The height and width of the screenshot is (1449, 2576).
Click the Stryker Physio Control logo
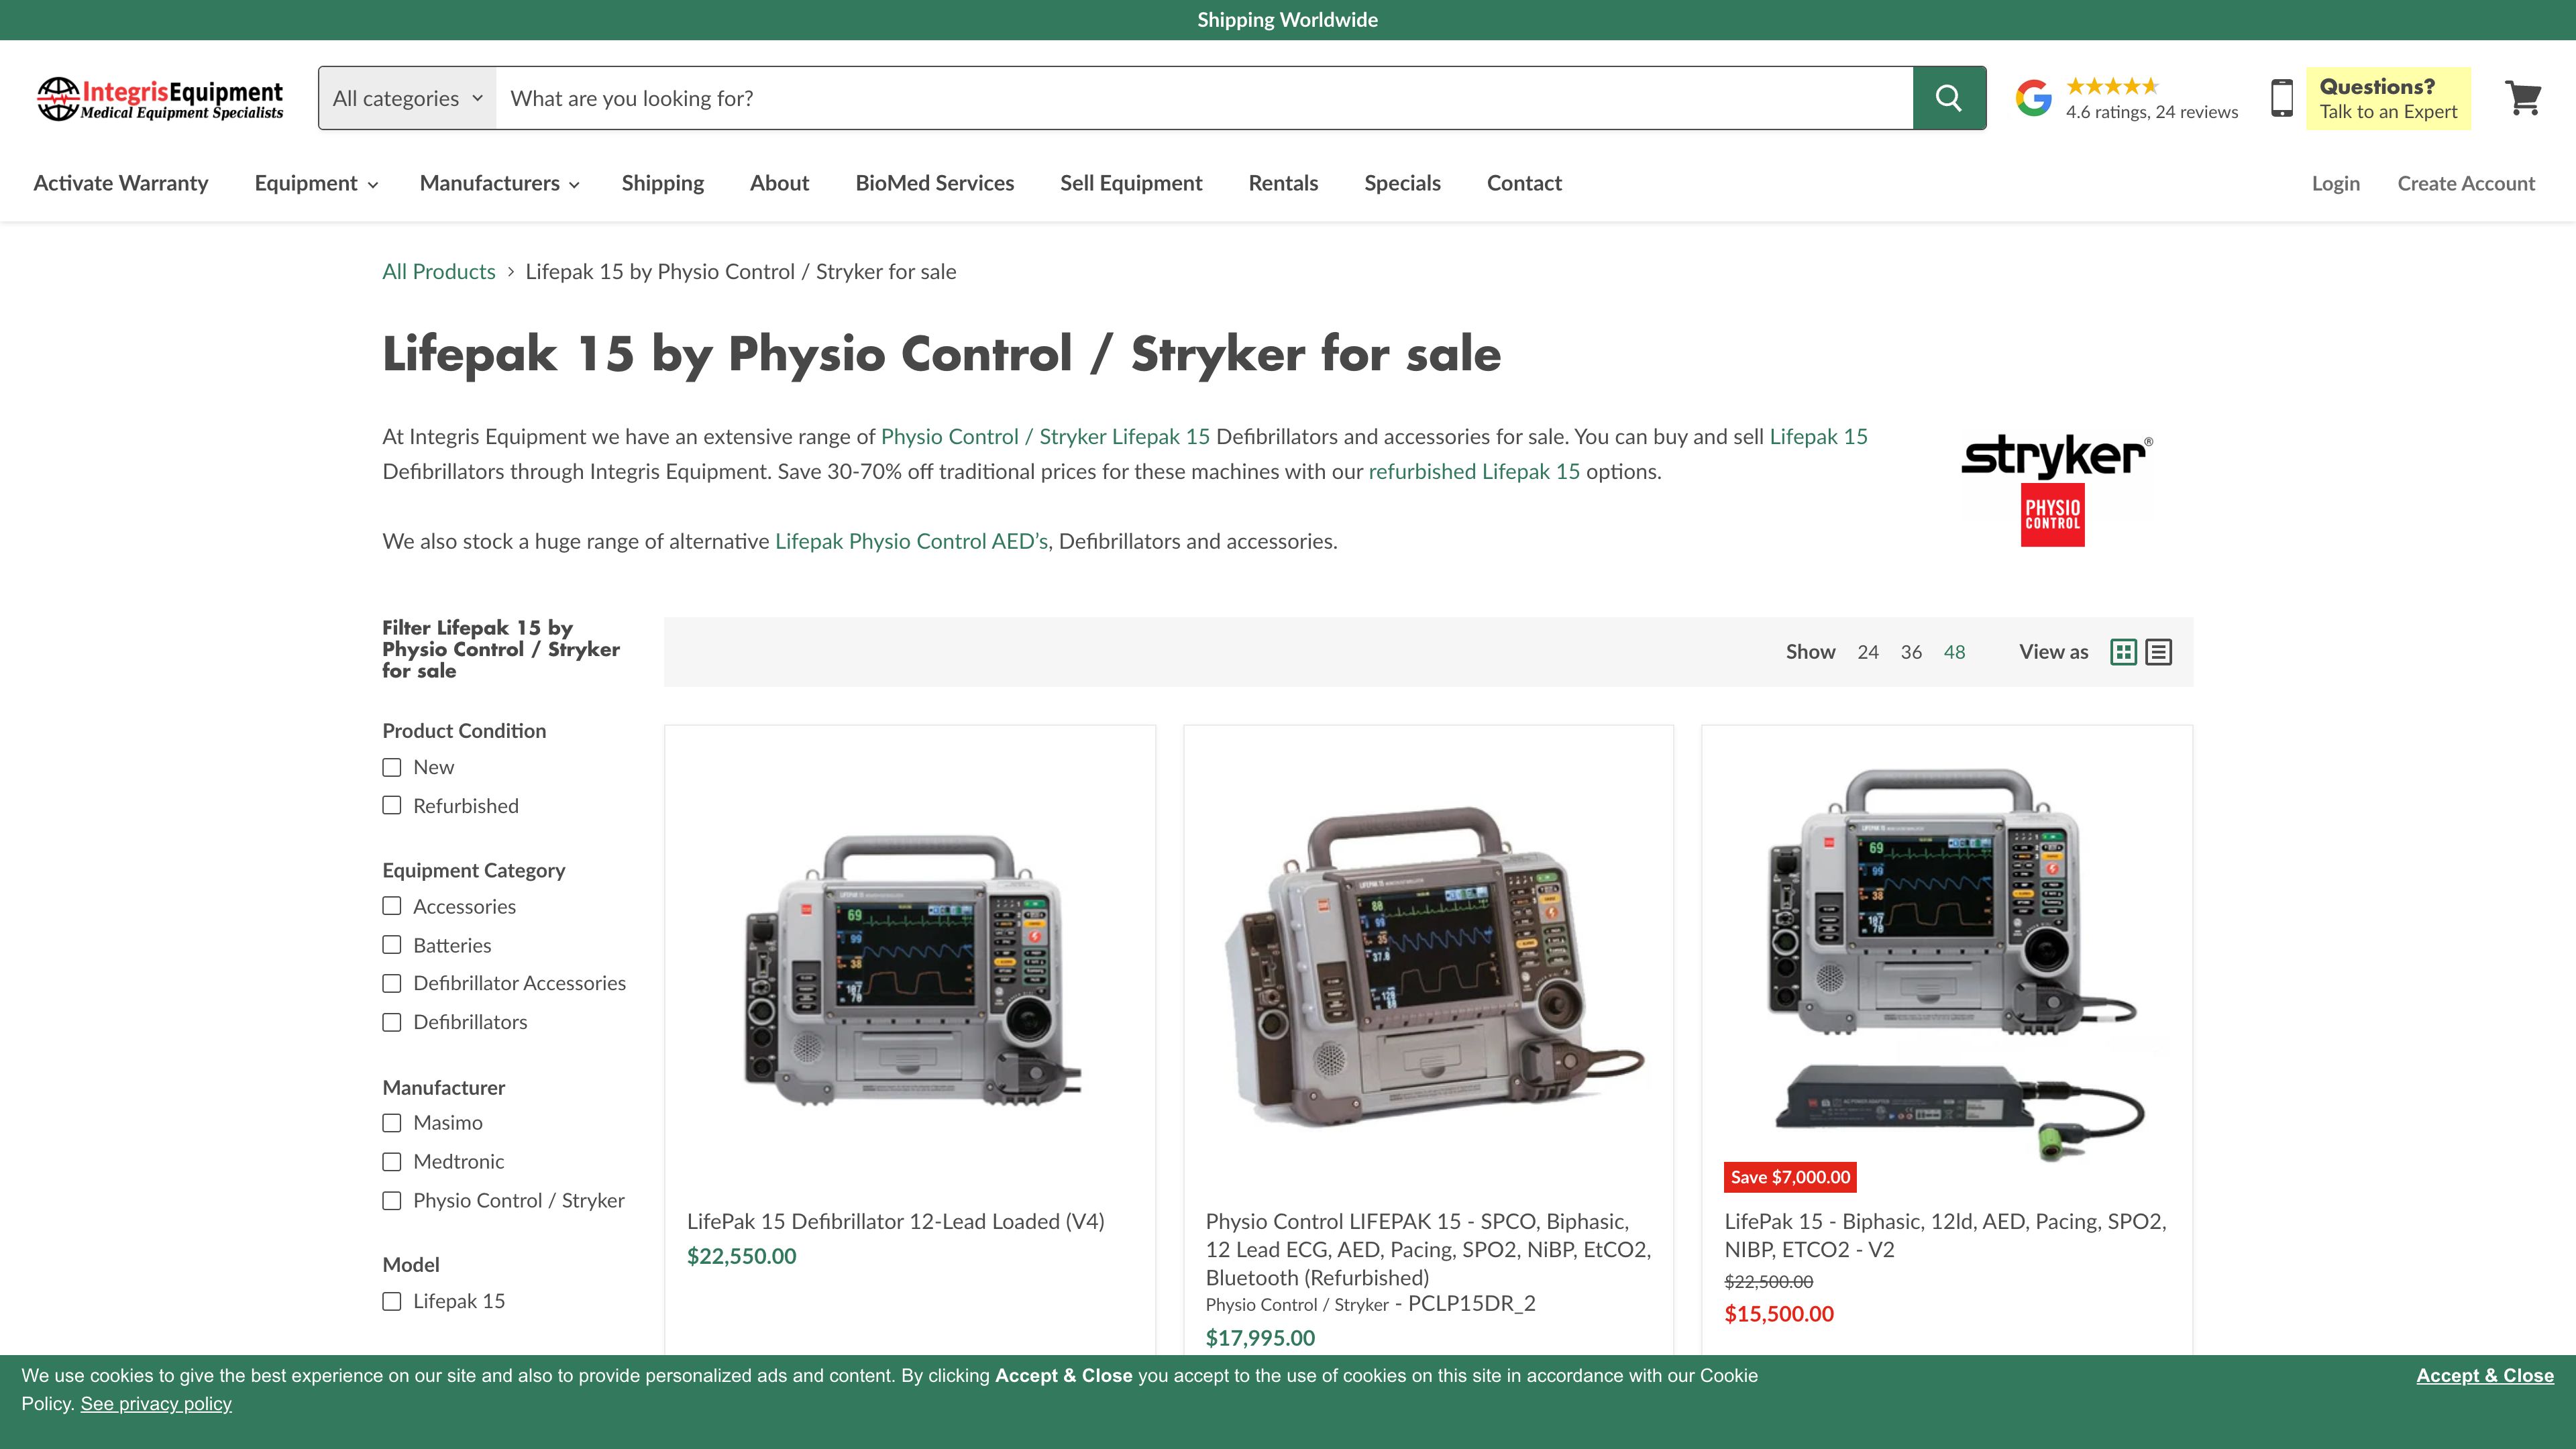point(2056,490)
